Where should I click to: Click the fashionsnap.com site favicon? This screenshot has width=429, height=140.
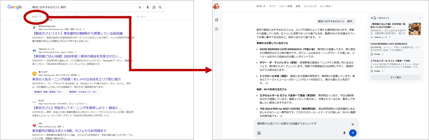[34, 27]
